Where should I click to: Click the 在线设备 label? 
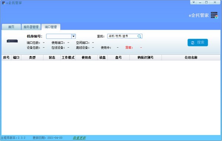(58, 48)
